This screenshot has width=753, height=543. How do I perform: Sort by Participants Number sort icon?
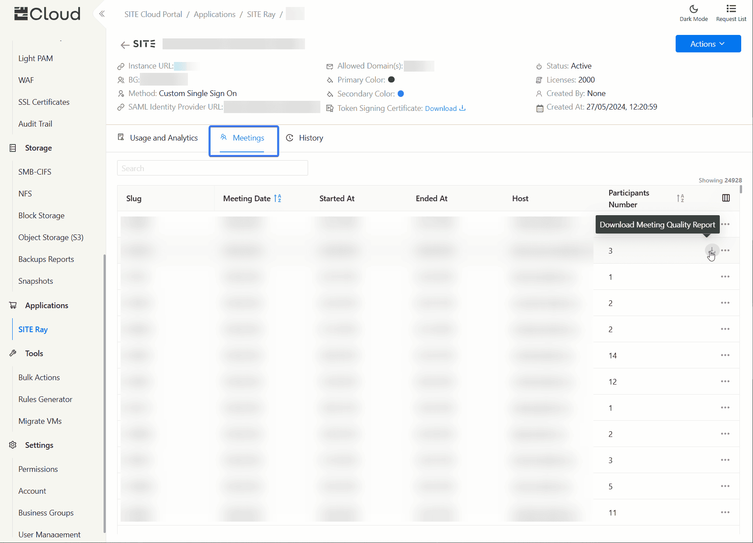(x=680, y=199)
